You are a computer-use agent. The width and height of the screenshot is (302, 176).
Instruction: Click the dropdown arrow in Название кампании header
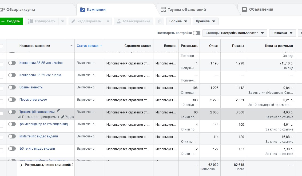(x=71, y=46)
